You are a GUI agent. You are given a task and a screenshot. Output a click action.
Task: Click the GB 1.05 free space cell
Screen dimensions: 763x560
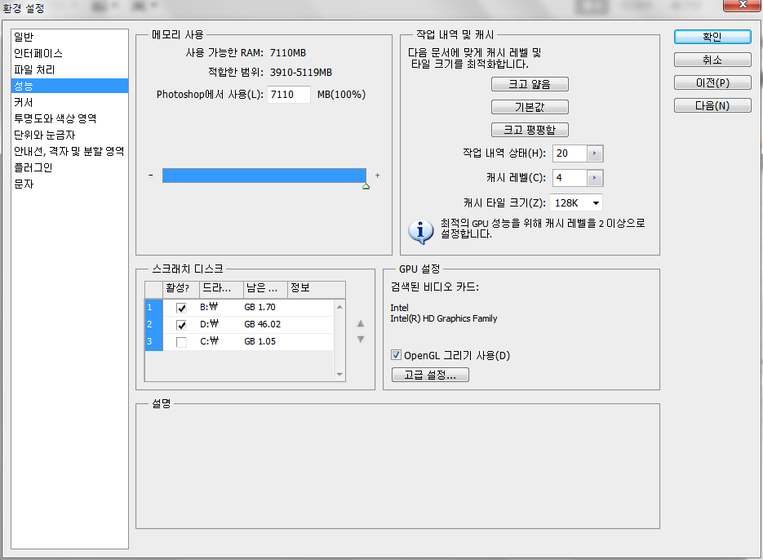260,341
